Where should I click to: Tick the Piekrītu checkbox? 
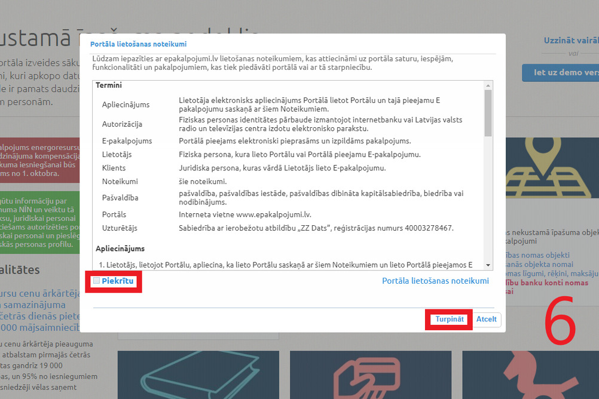(97, 281)
